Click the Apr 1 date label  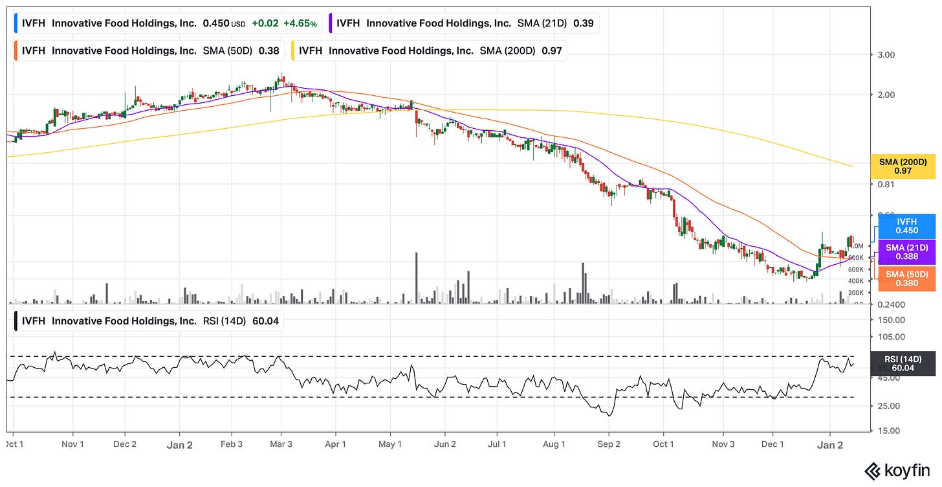335,444
